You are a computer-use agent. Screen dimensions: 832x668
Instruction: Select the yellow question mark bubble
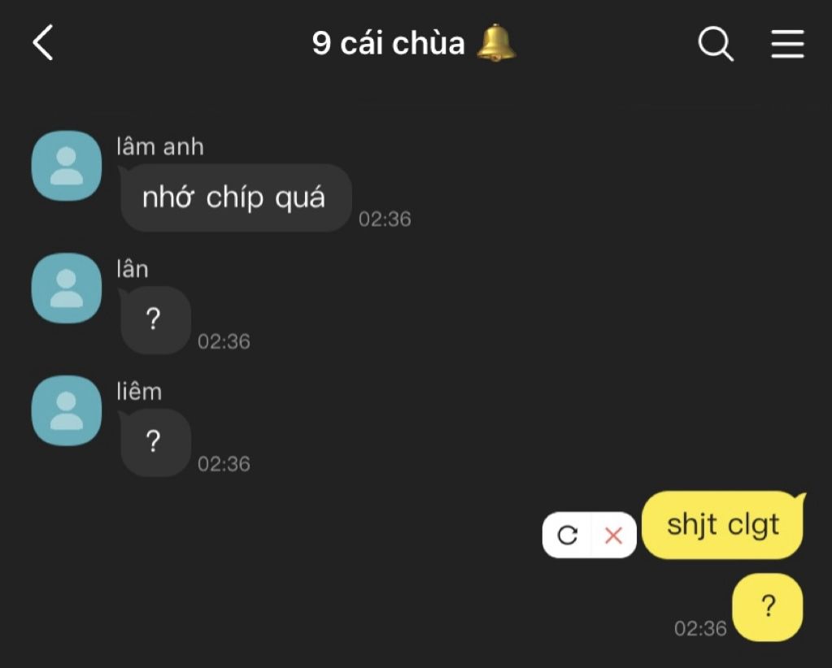pos(767,608)
